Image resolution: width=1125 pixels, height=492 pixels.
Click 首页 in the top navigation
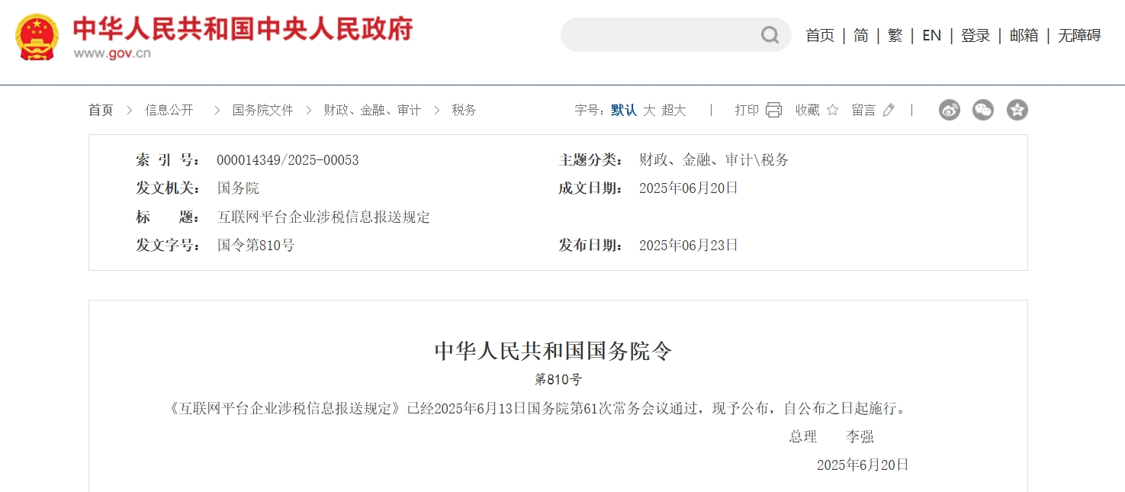coord(819,35)
